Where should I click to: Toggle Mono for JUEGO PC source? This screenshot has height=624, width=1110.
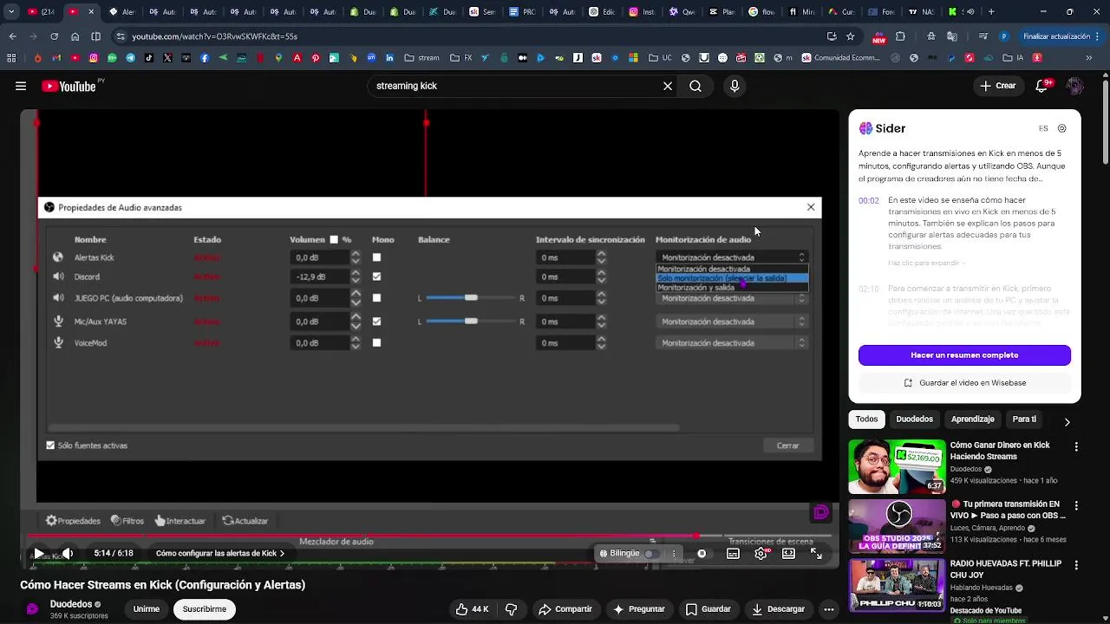[376, 297]
